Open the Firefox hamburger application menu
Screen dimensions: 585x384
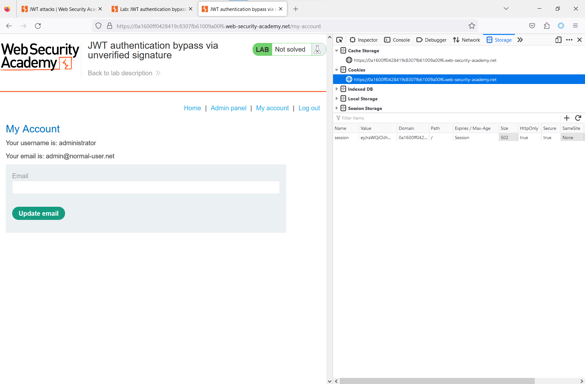point(575,26)
